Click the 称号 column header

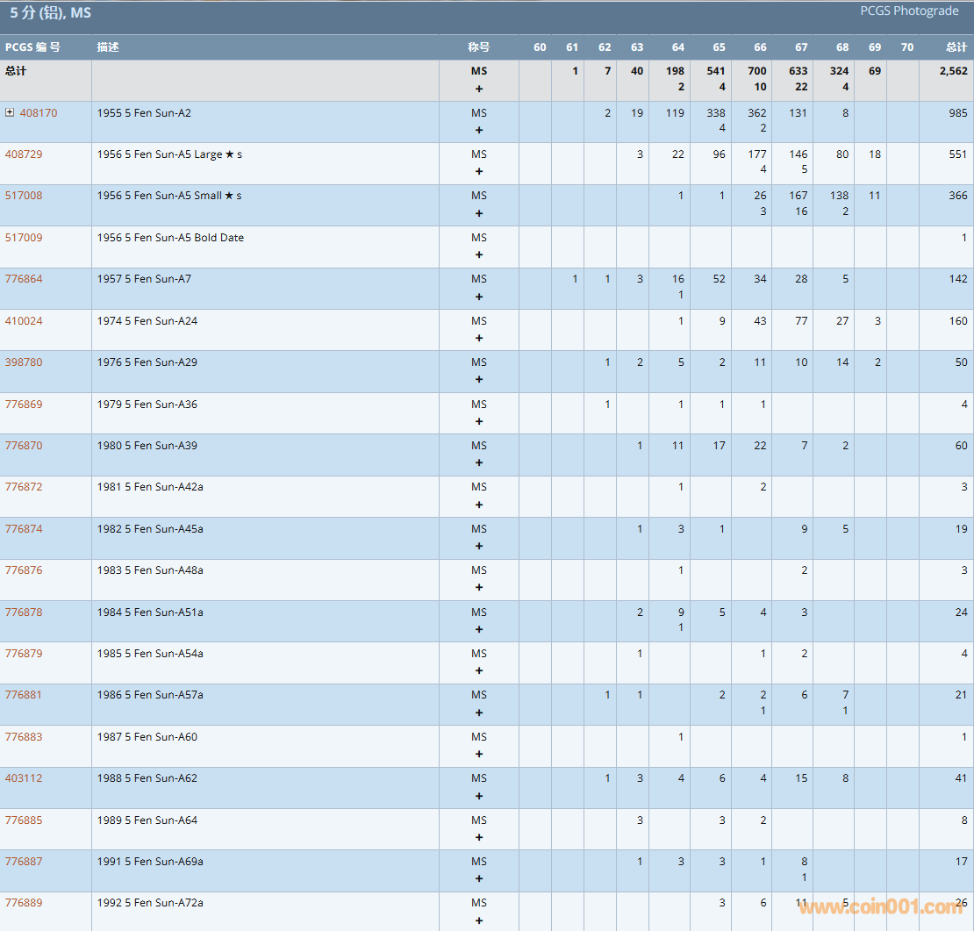[x=478, y=47]
